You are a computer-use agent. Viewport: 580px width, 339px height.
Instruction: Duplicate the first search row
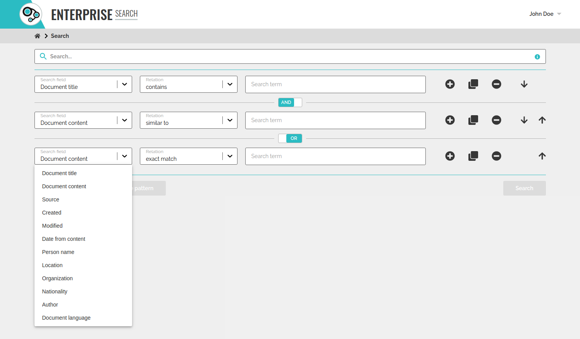[x=473, y=84]
